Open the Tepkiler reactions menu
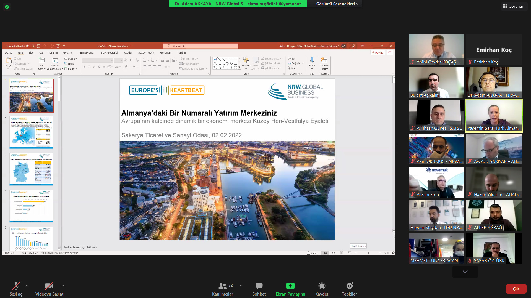 pos(349,286)
